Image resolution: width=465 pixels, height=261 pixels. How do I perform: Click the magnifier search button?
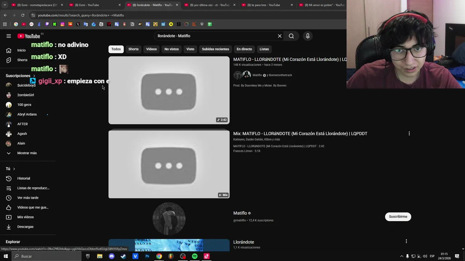(x=291, y=36)
